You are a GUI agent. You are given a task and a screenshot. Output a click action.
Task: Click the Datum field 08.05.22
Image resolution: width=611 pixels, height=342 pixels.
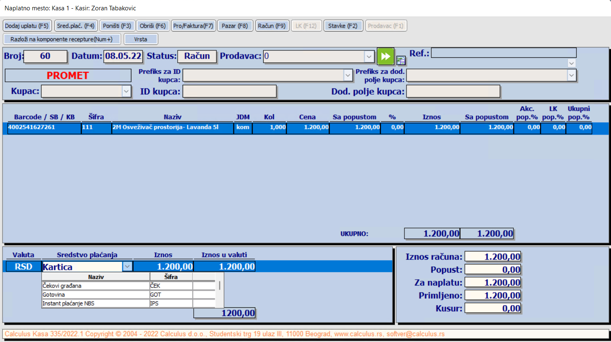pyautogui.click(x=123, y=56)
